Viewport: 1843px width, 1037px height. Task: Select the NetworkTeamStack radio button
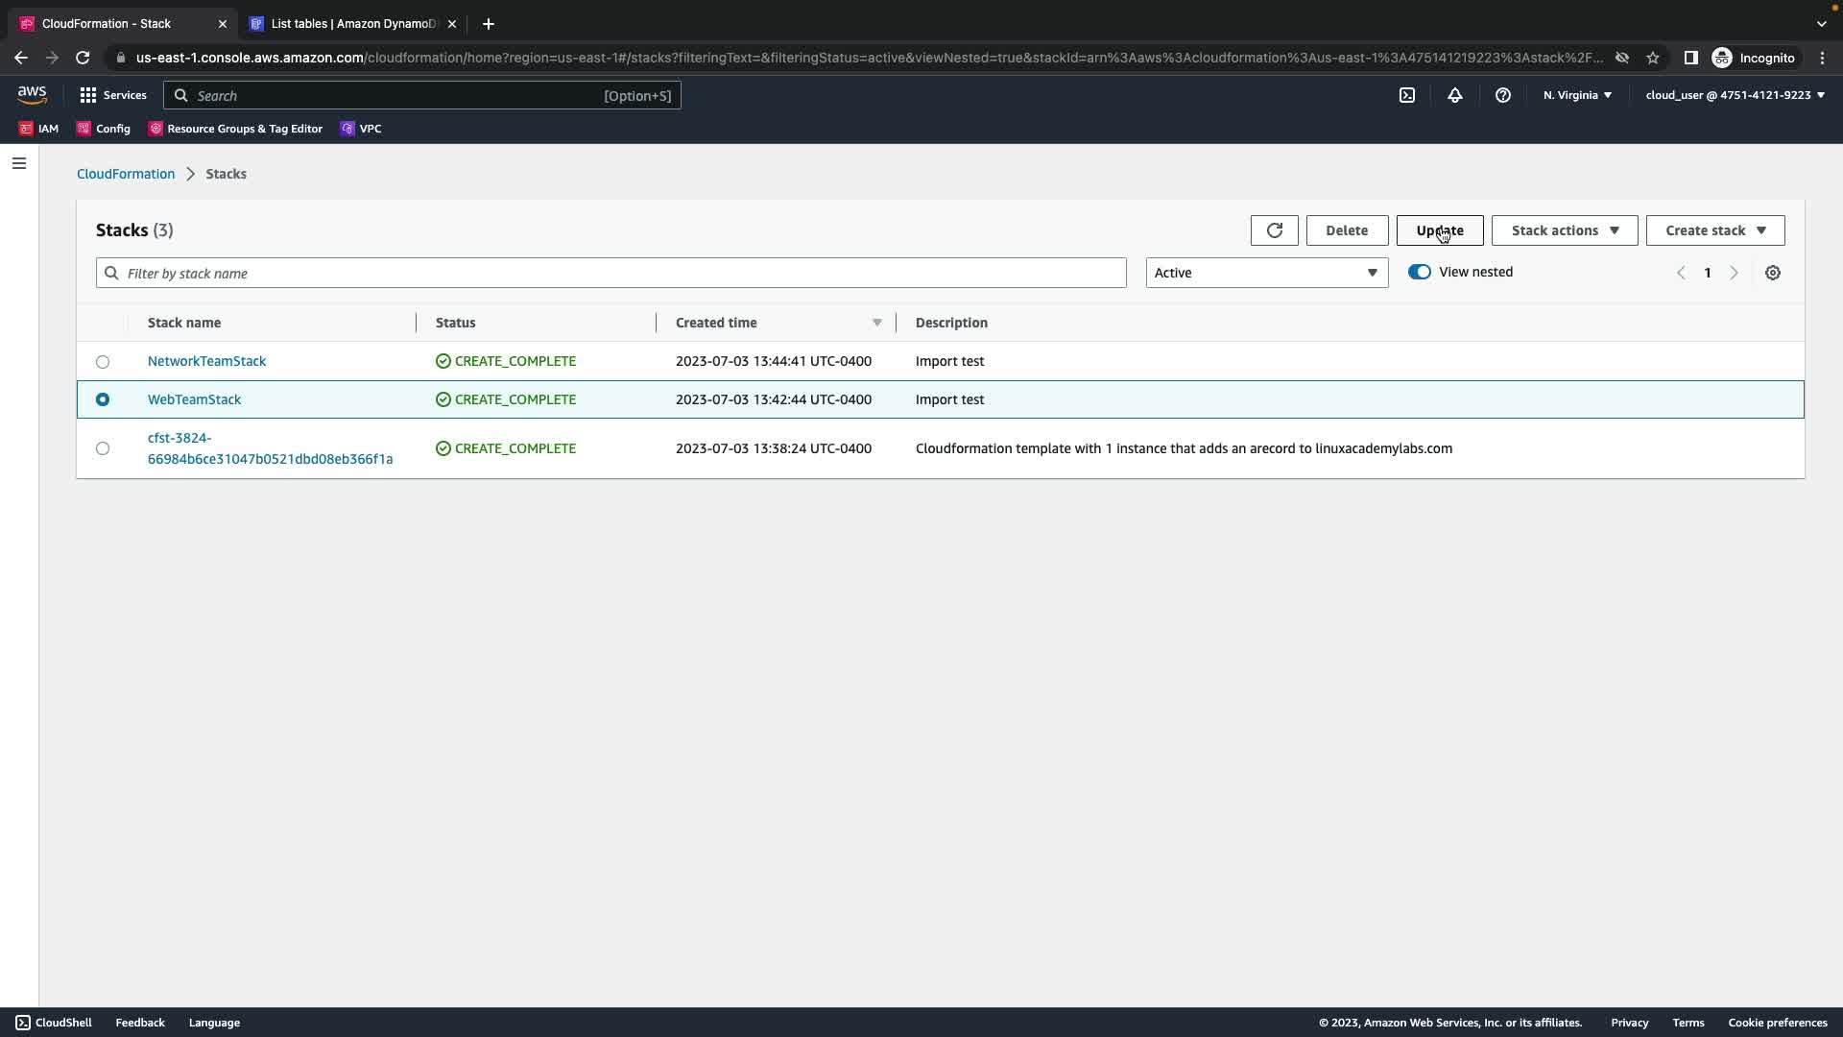pyautogui.click(x=103, y=362)
